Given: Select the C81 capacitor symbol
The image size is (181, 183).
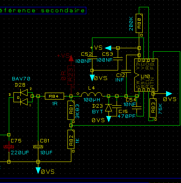Looking at the screenshot, I should (x=38, y=147).
